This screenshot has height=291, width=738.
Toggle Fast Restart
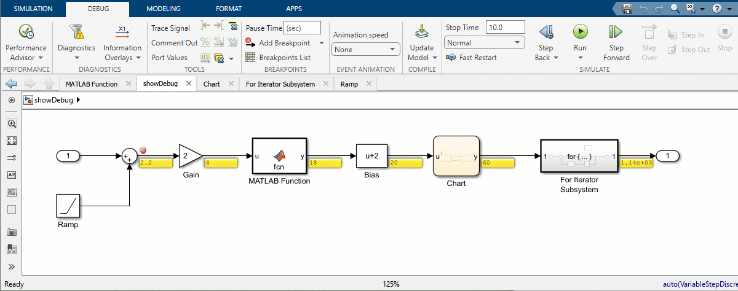pyautogui.click(x=471, y=58)
